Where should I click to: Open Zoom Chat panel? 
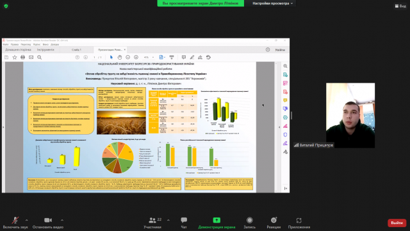[184, 223]
